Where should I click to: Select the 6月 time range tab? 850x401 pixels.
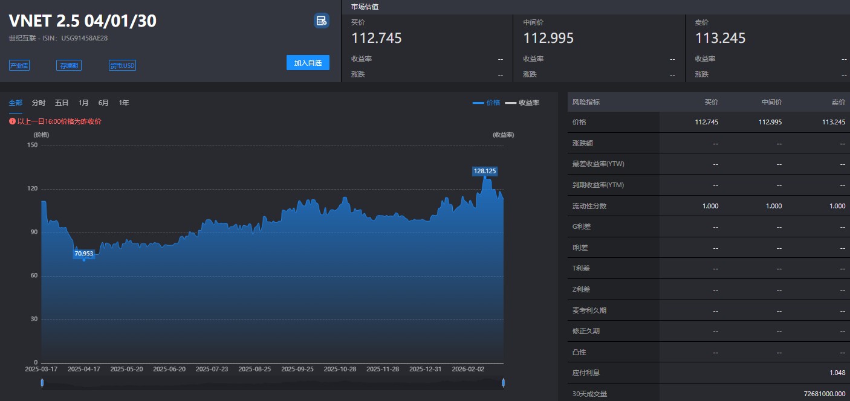103,103
